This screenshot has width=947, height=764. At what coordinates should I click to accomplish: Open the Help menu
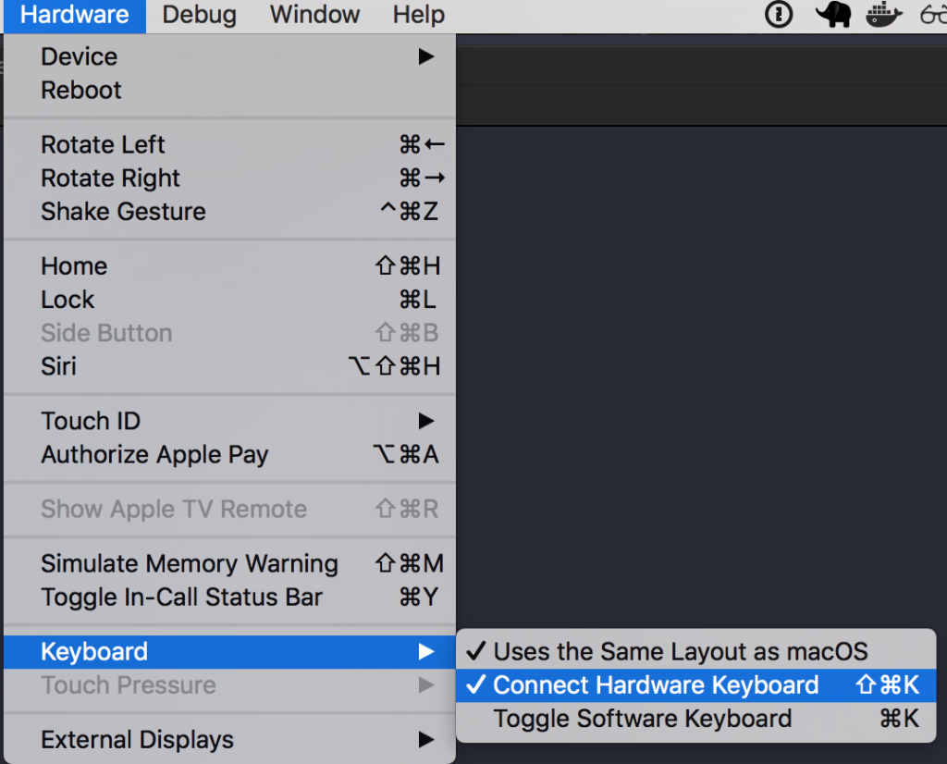tap(419, 15)
